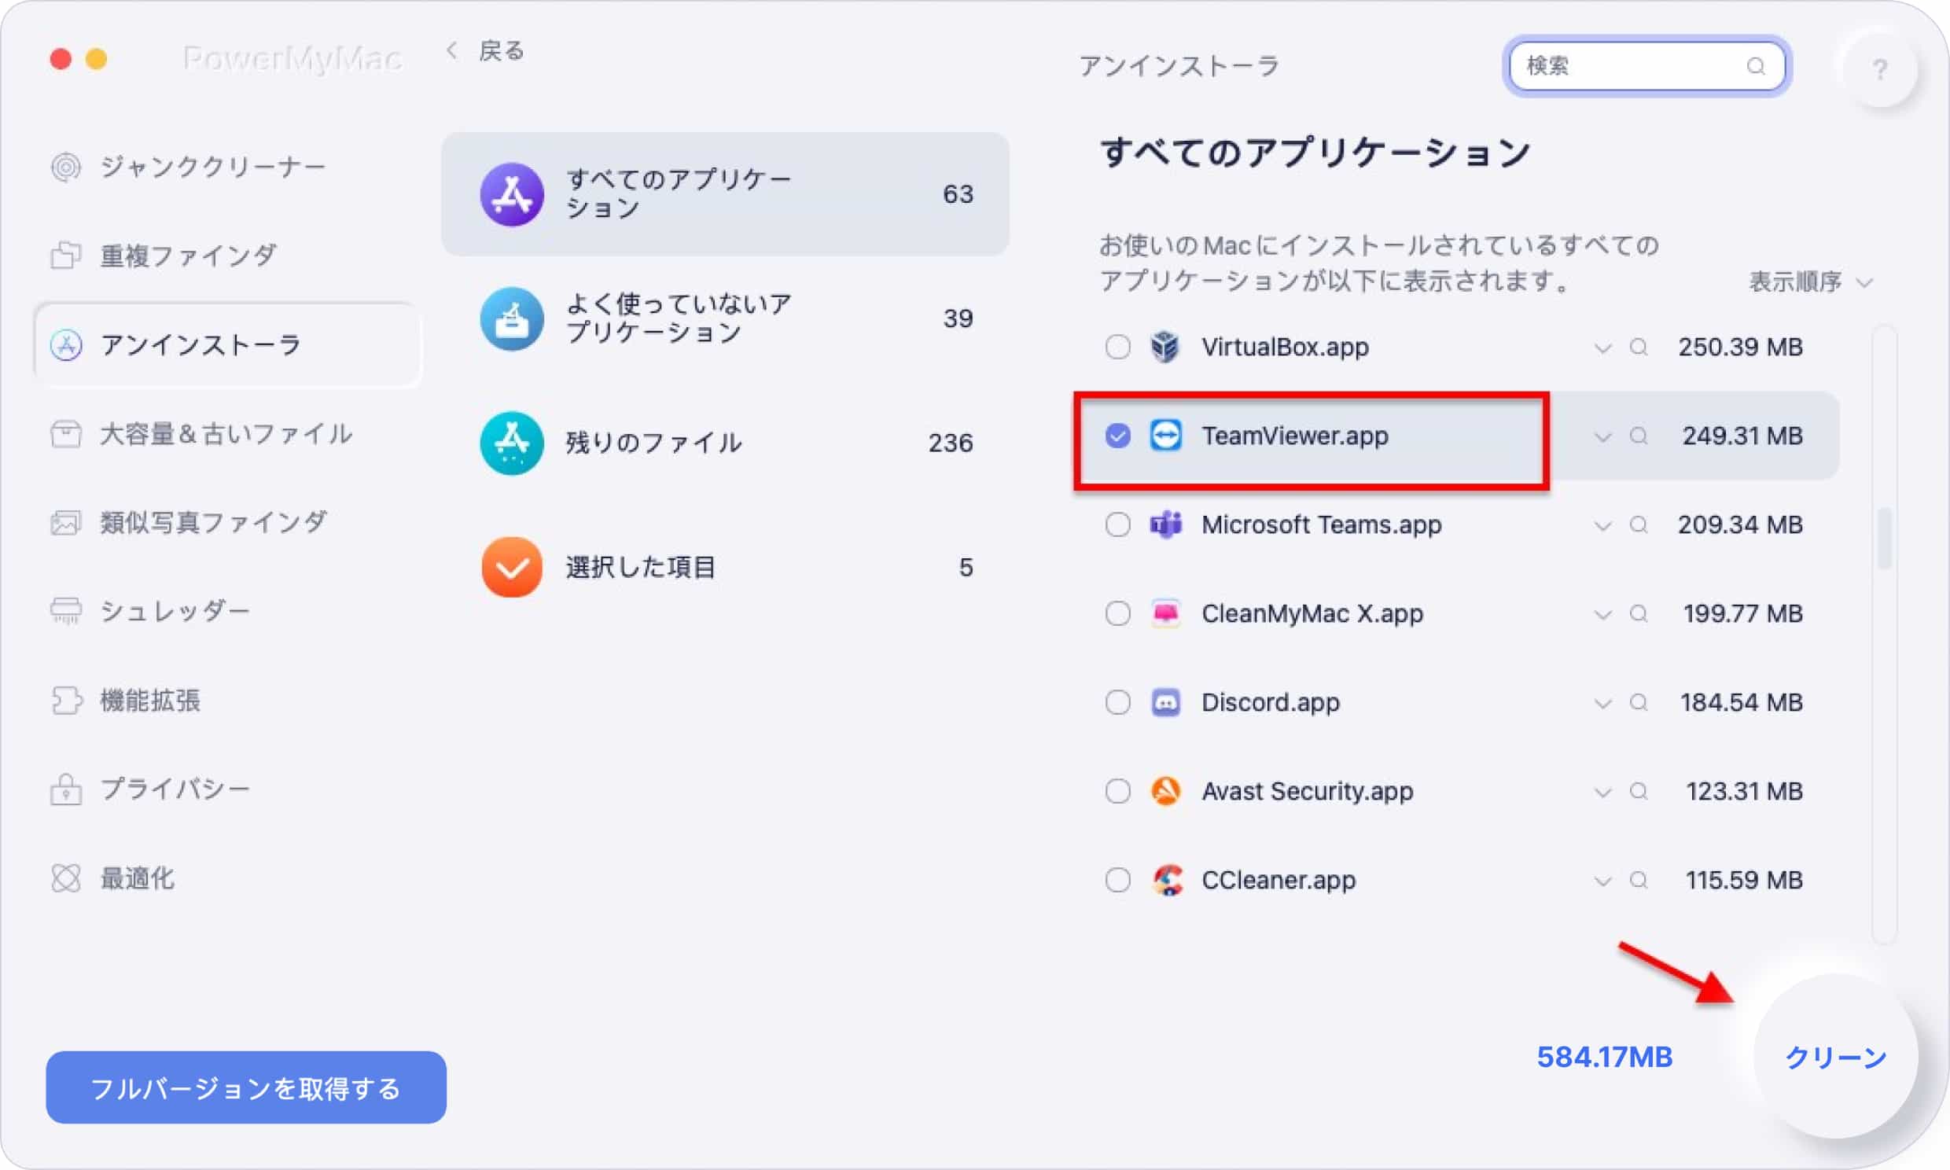This screenshot has width=1950, height=1170.
Task: Open help with the question mark button
Action: [x=1880, y=69]
